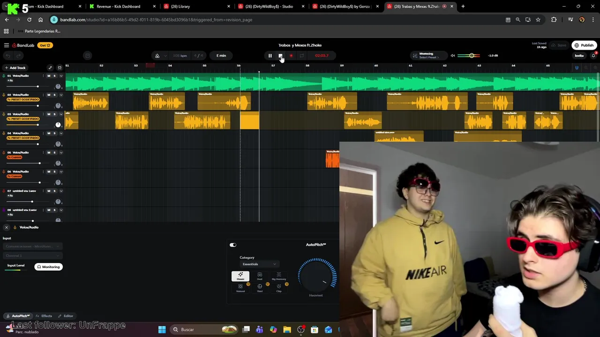Toggle the loop cycle button
This screenshot has height=337, width=600.
(x=302, y=56)
